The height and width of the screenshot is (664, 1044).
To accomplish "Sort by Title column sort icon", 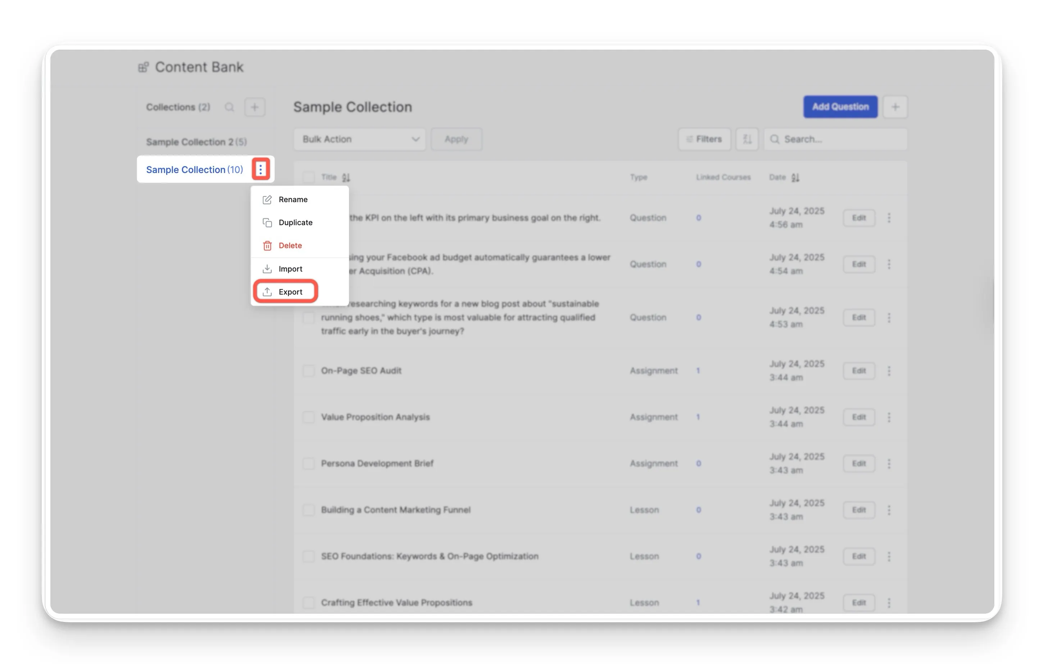I will coord(346,177).
